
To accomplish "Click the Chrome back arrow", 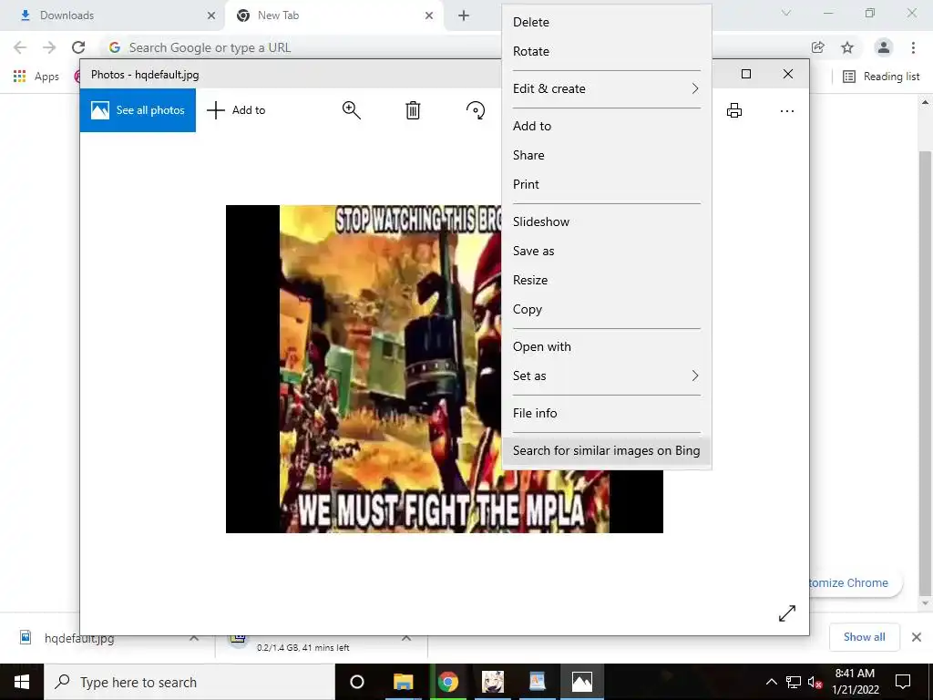I will (20, 47).
